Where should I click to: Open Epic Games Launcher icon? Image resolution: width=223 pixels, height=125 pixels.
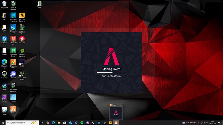13,87
